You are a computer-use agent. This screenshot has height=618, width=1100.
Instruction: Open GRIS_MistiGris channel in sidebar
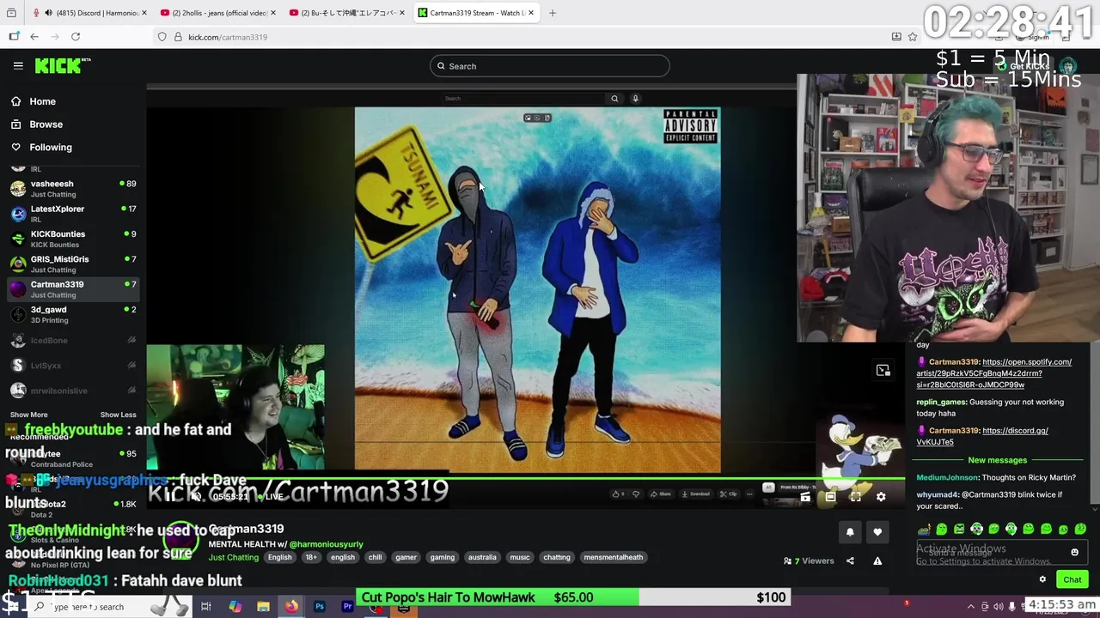click(x=72, y=264)
